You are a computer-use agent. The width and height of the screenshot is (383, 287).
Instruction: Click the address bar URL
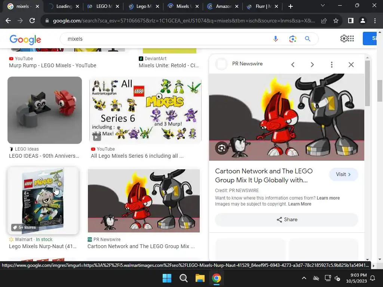click(184, 21)
